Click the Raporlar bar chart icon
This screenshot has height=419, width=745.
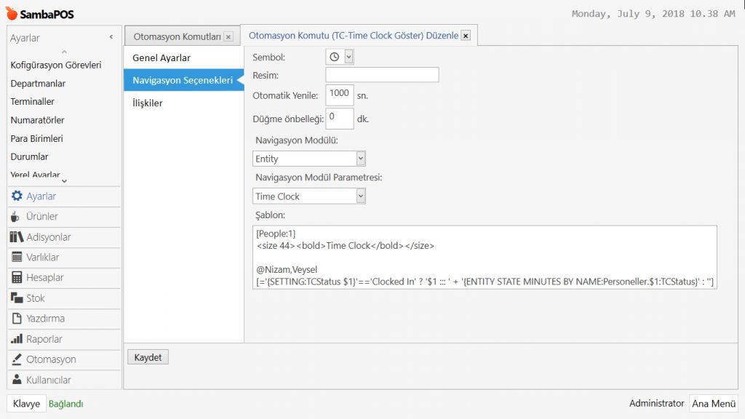pos(17,339)
